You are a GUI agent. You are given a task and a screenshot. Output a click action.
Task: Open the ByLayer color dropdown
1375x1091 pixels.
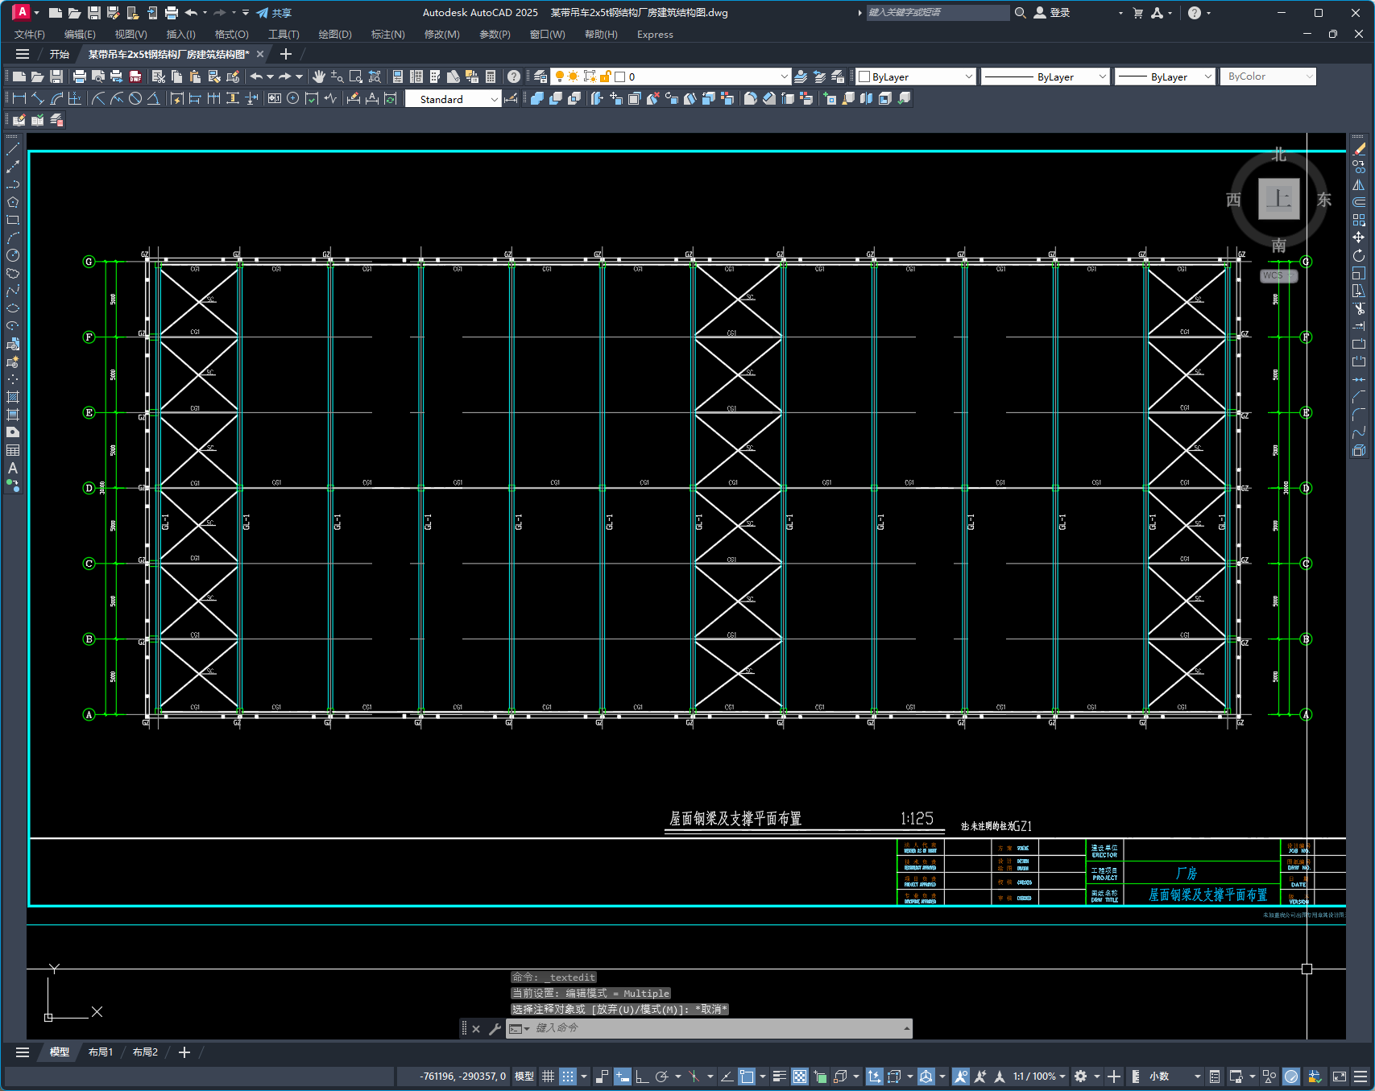(968, 76)
